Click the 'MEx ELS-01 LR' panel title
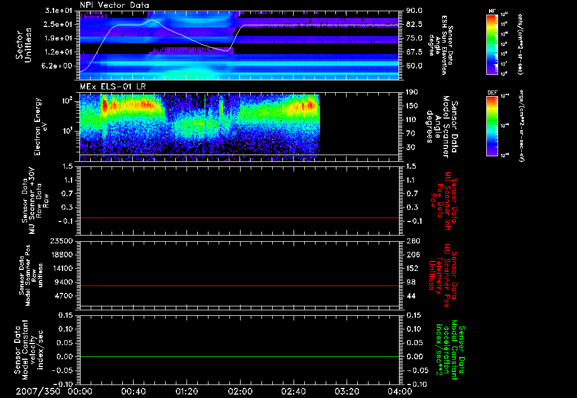The width and height of the screenshot is (577, 398). point(112,87)
